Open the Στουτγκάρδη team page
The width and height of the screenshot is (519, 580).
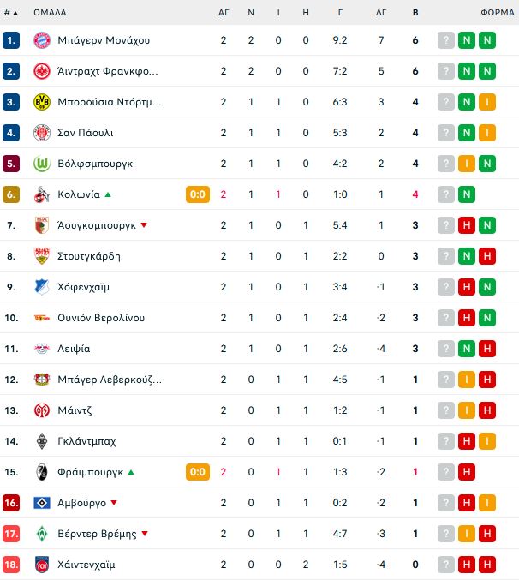tap(89, 256)
